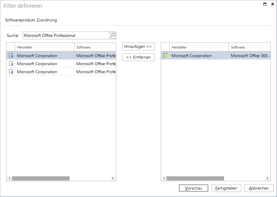
Task: Select Microsoft Corporation cell in right list
Action: 199,56
